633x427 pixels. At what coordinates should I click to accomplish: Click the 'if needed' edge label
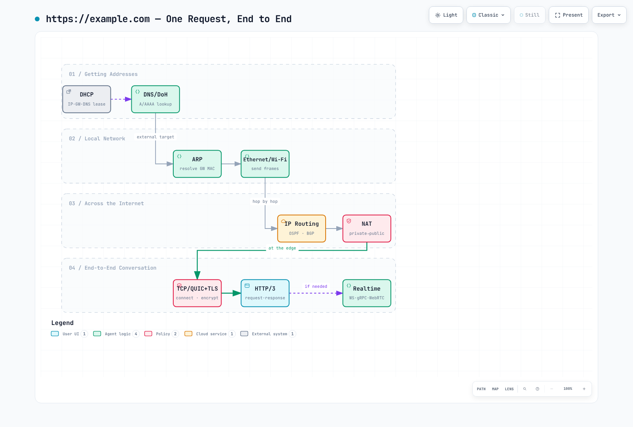[x=316, y=287]
